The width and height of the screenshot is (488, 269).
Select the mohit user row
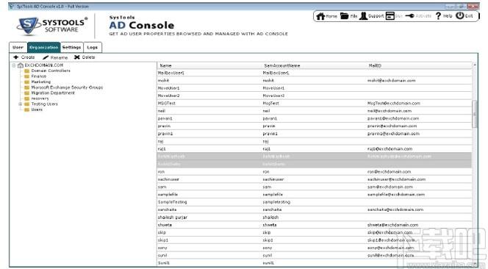point(315,80)
